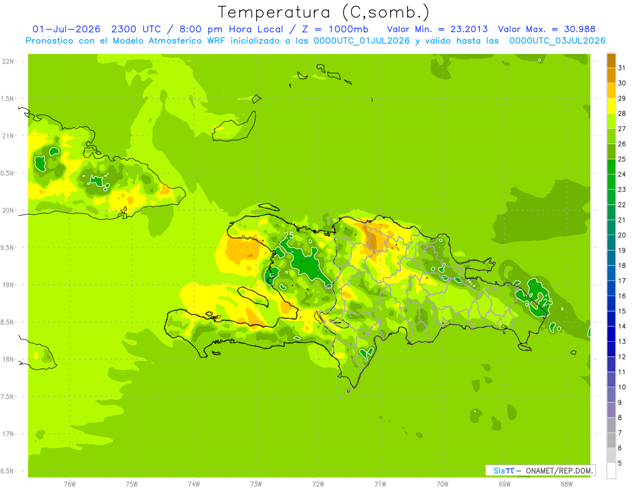Click the "25" contour label over eastern Dominican Republic
The image size is (636, 491).
coord(548,302)
